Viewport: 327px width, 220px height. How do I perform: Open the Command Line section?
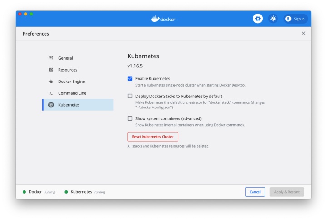tap(78, 93)
